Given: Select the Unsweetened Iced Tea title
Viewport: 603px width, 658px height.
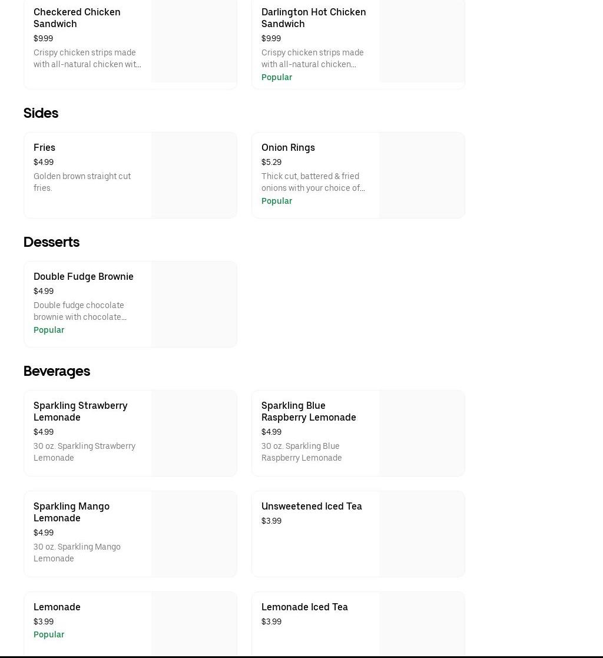Looking at the screenshot, I should point(312,506).
